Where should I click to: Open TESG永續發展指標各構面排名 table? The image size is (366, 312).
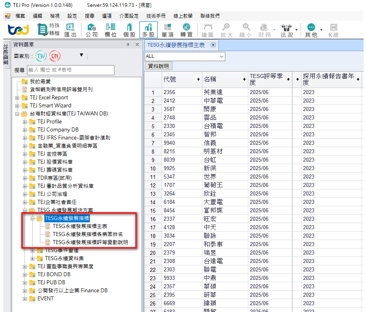tap(87, 234)
